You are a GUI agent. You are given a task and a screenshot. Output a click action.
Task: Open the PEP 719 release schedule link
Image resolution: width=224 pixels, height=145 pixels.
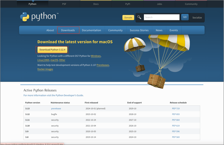(176, 109)
